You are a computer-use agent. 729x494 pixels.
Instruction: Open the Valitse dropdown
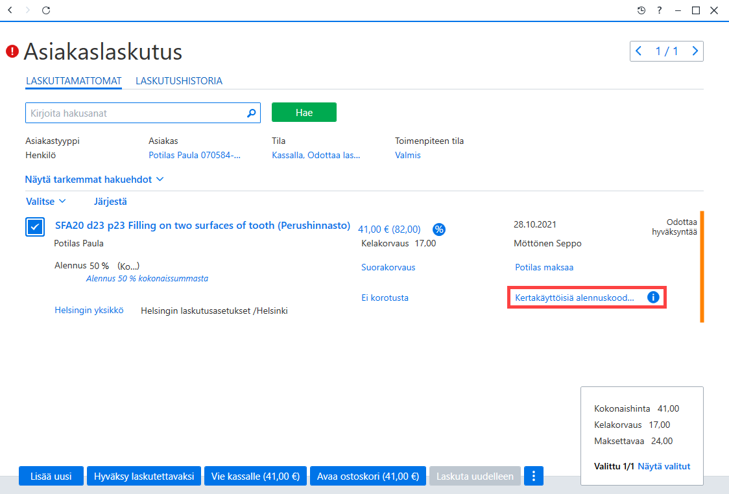[45, 201]
